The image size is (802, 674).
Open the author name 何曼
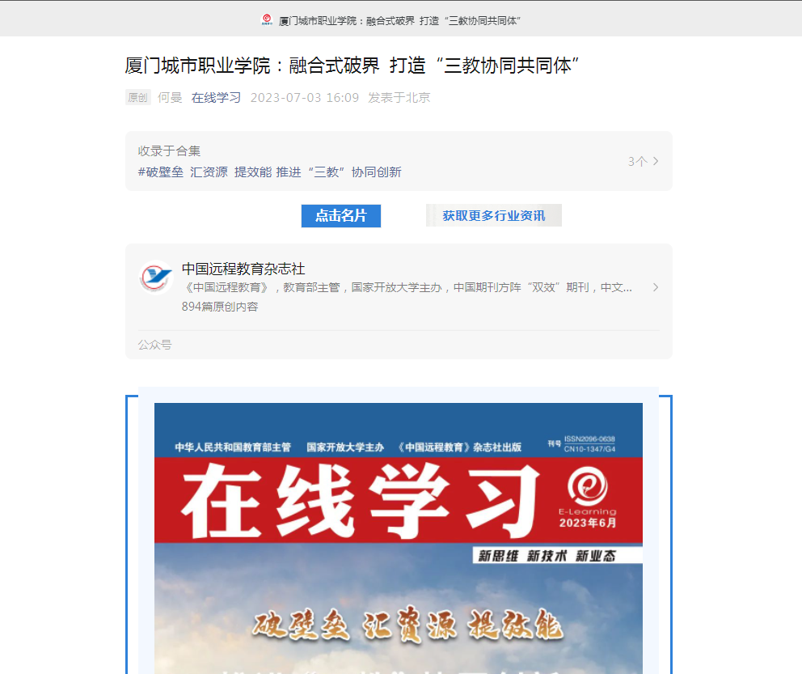170,97
